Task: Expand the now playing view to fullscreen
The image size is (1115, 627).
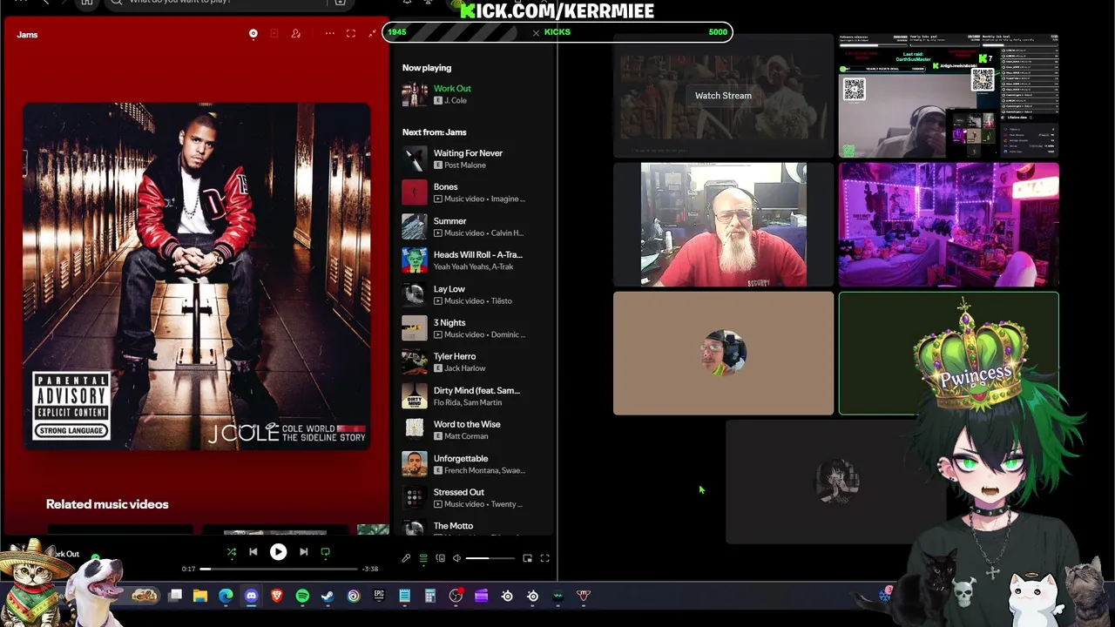Action: point(351,34)
